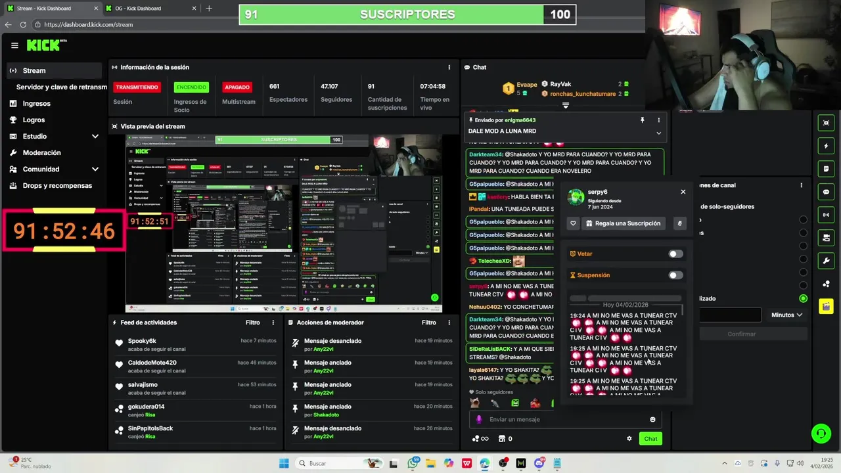Click the subscriber goal progress bar
Viewport: 841px width, 473px height.
[x=407, y=14]
